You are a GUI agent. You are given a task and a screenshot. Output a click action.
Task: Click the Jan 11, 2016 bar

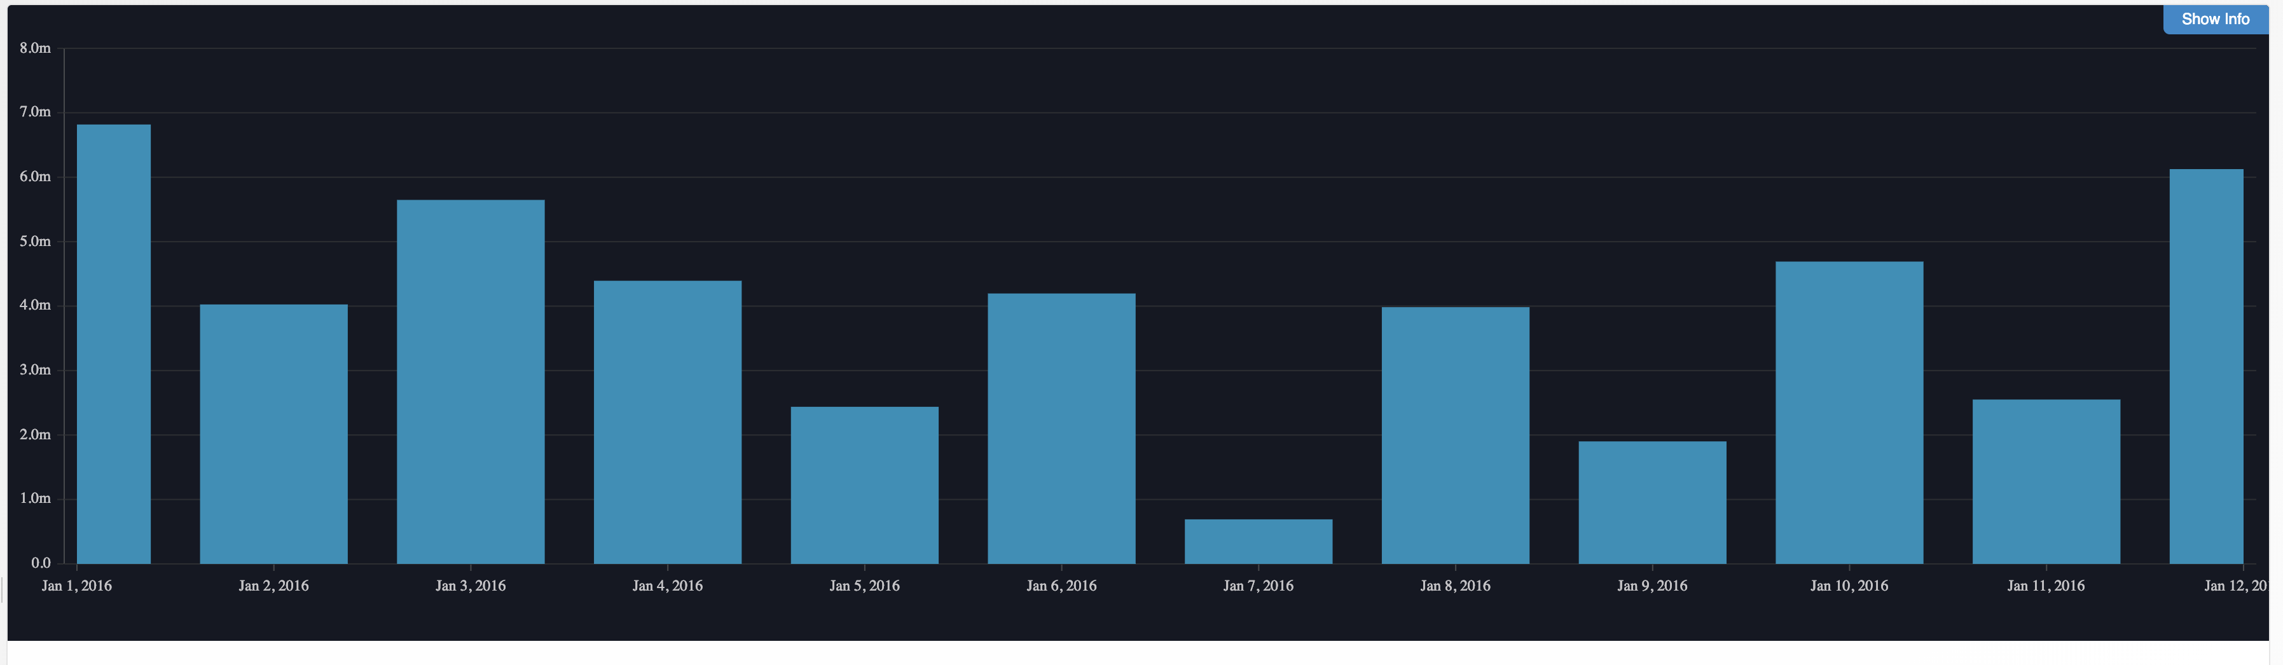pyautogui.click(x=2046, y=481)
